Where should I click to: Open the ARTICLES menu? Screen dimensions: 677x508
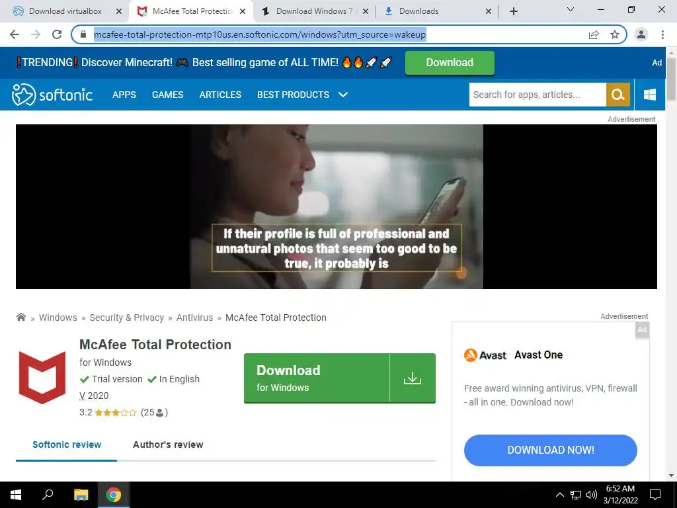[x=220, y=95]
